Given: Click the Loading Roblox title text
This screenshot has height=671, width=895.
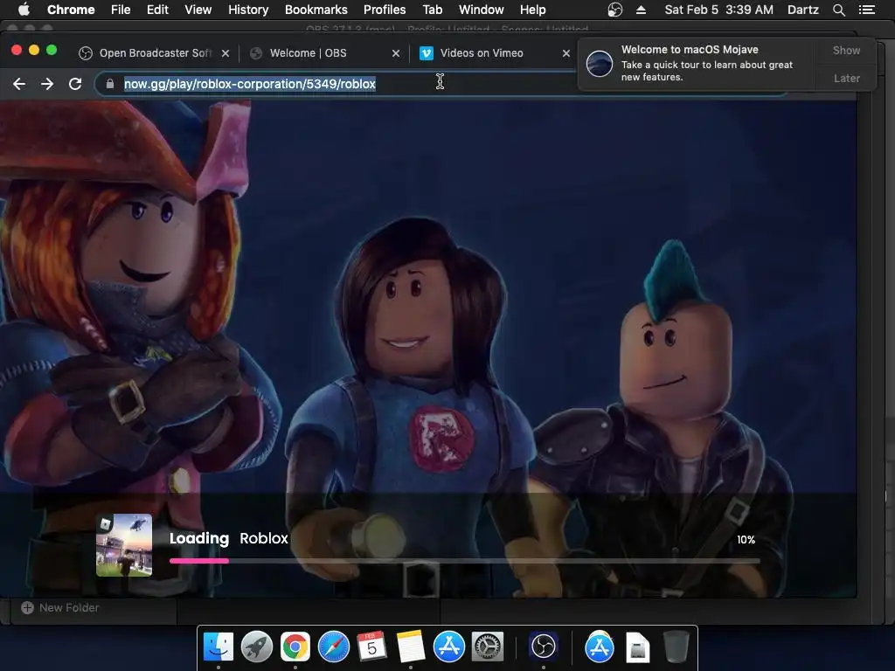Looking at the screenshot, I should (229, 538).
